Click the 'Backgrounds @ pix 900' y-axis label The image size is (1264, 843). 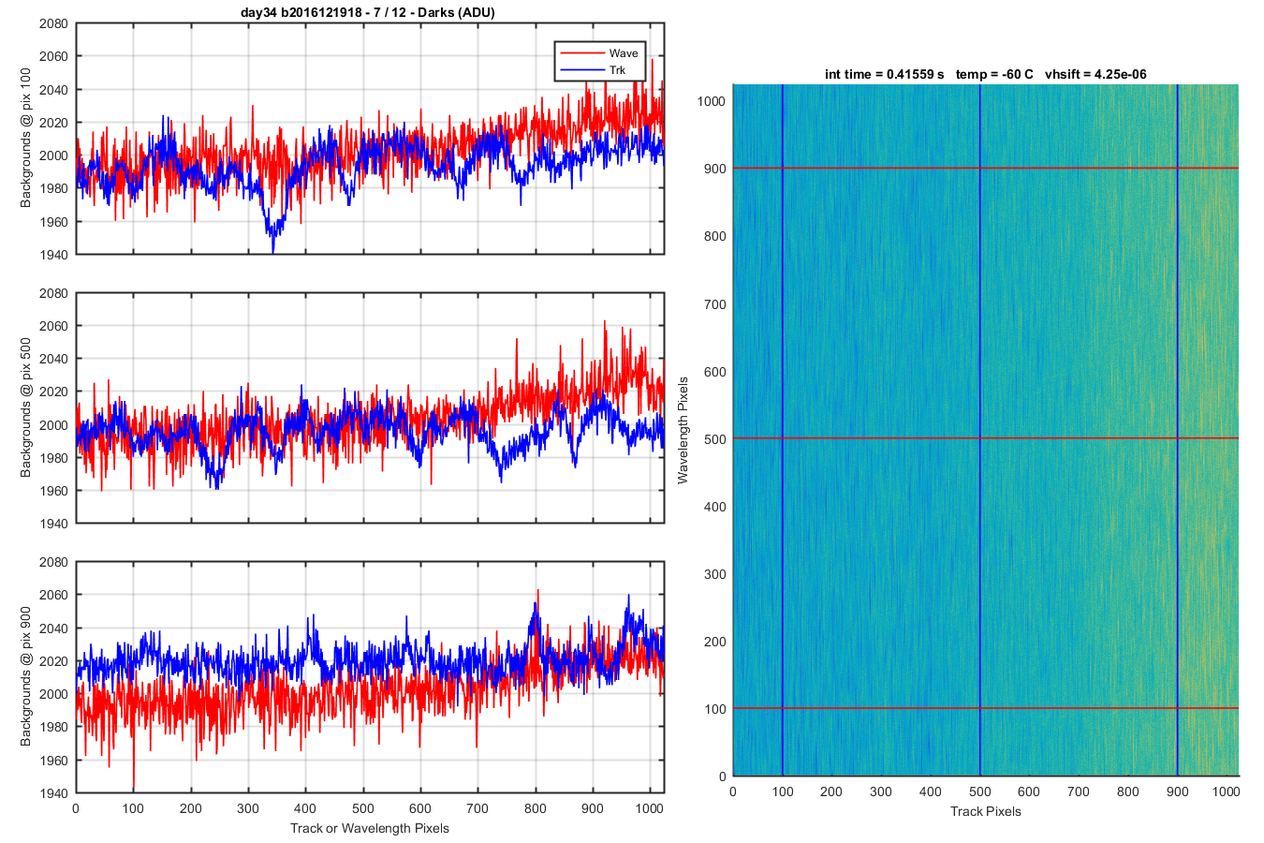pos(25,676)
